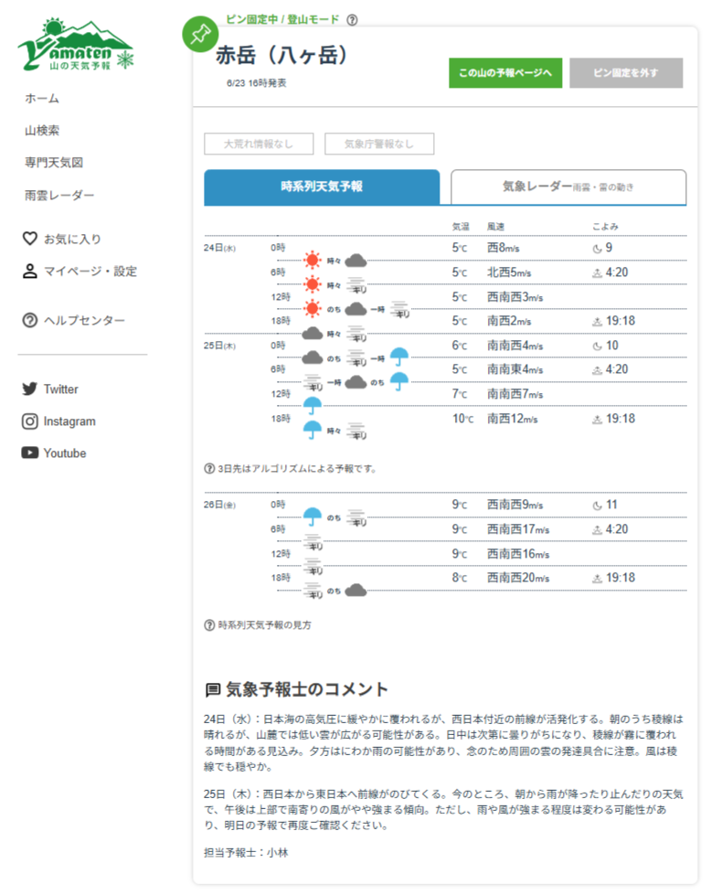The height and width of the screenshot is (895, 711).
Task: Click 気象庁警報なし button
Action: (379, 144)
